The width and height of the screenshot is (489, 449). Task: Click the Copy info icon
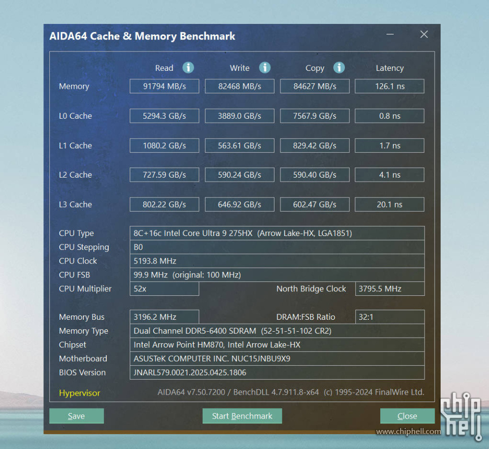click(339, 67)
